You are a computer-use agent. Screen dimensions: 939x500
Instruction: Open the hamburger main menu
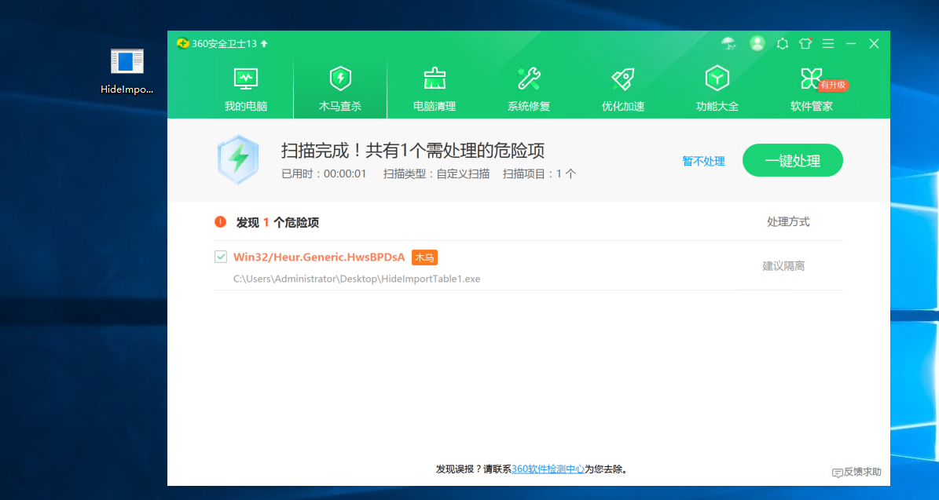(827, 44)
